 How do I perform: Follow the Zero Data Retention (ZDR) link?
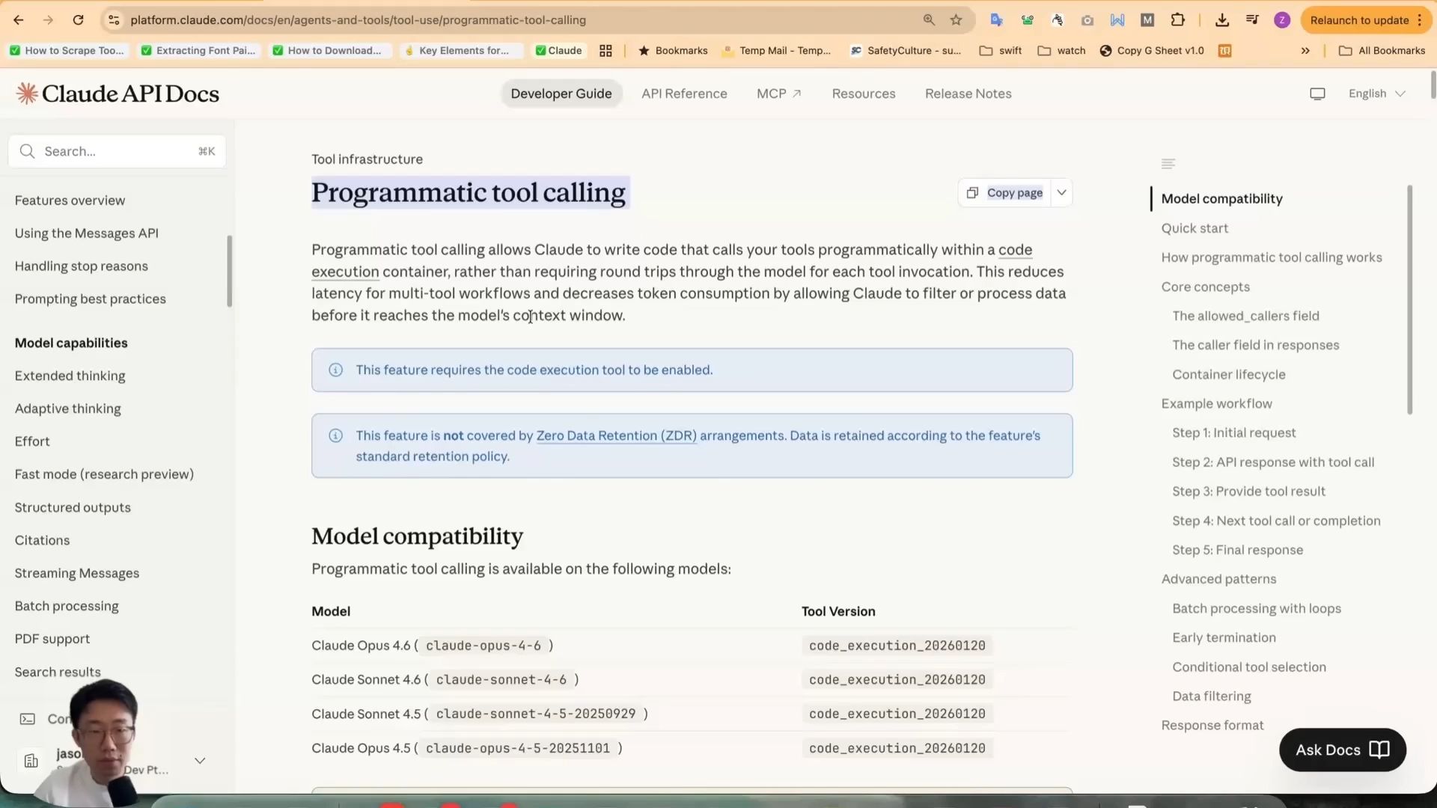(x=616, y=435)
